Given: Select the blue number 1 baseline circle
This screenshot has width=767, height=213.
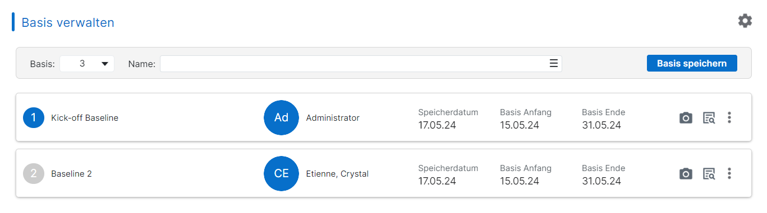Looking at the screenshot, I should (x=34, y=117).
